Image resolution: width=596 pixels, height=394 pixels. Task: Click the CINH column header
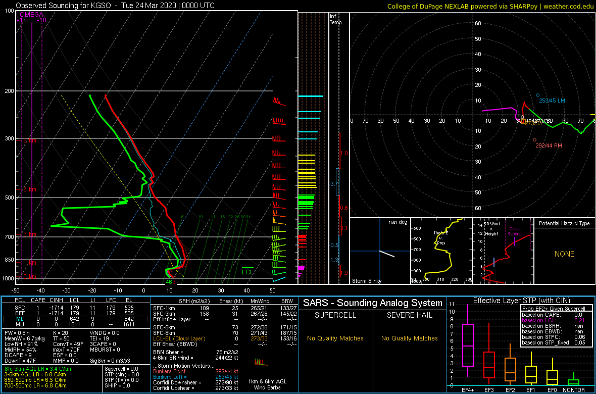[56, 301]
